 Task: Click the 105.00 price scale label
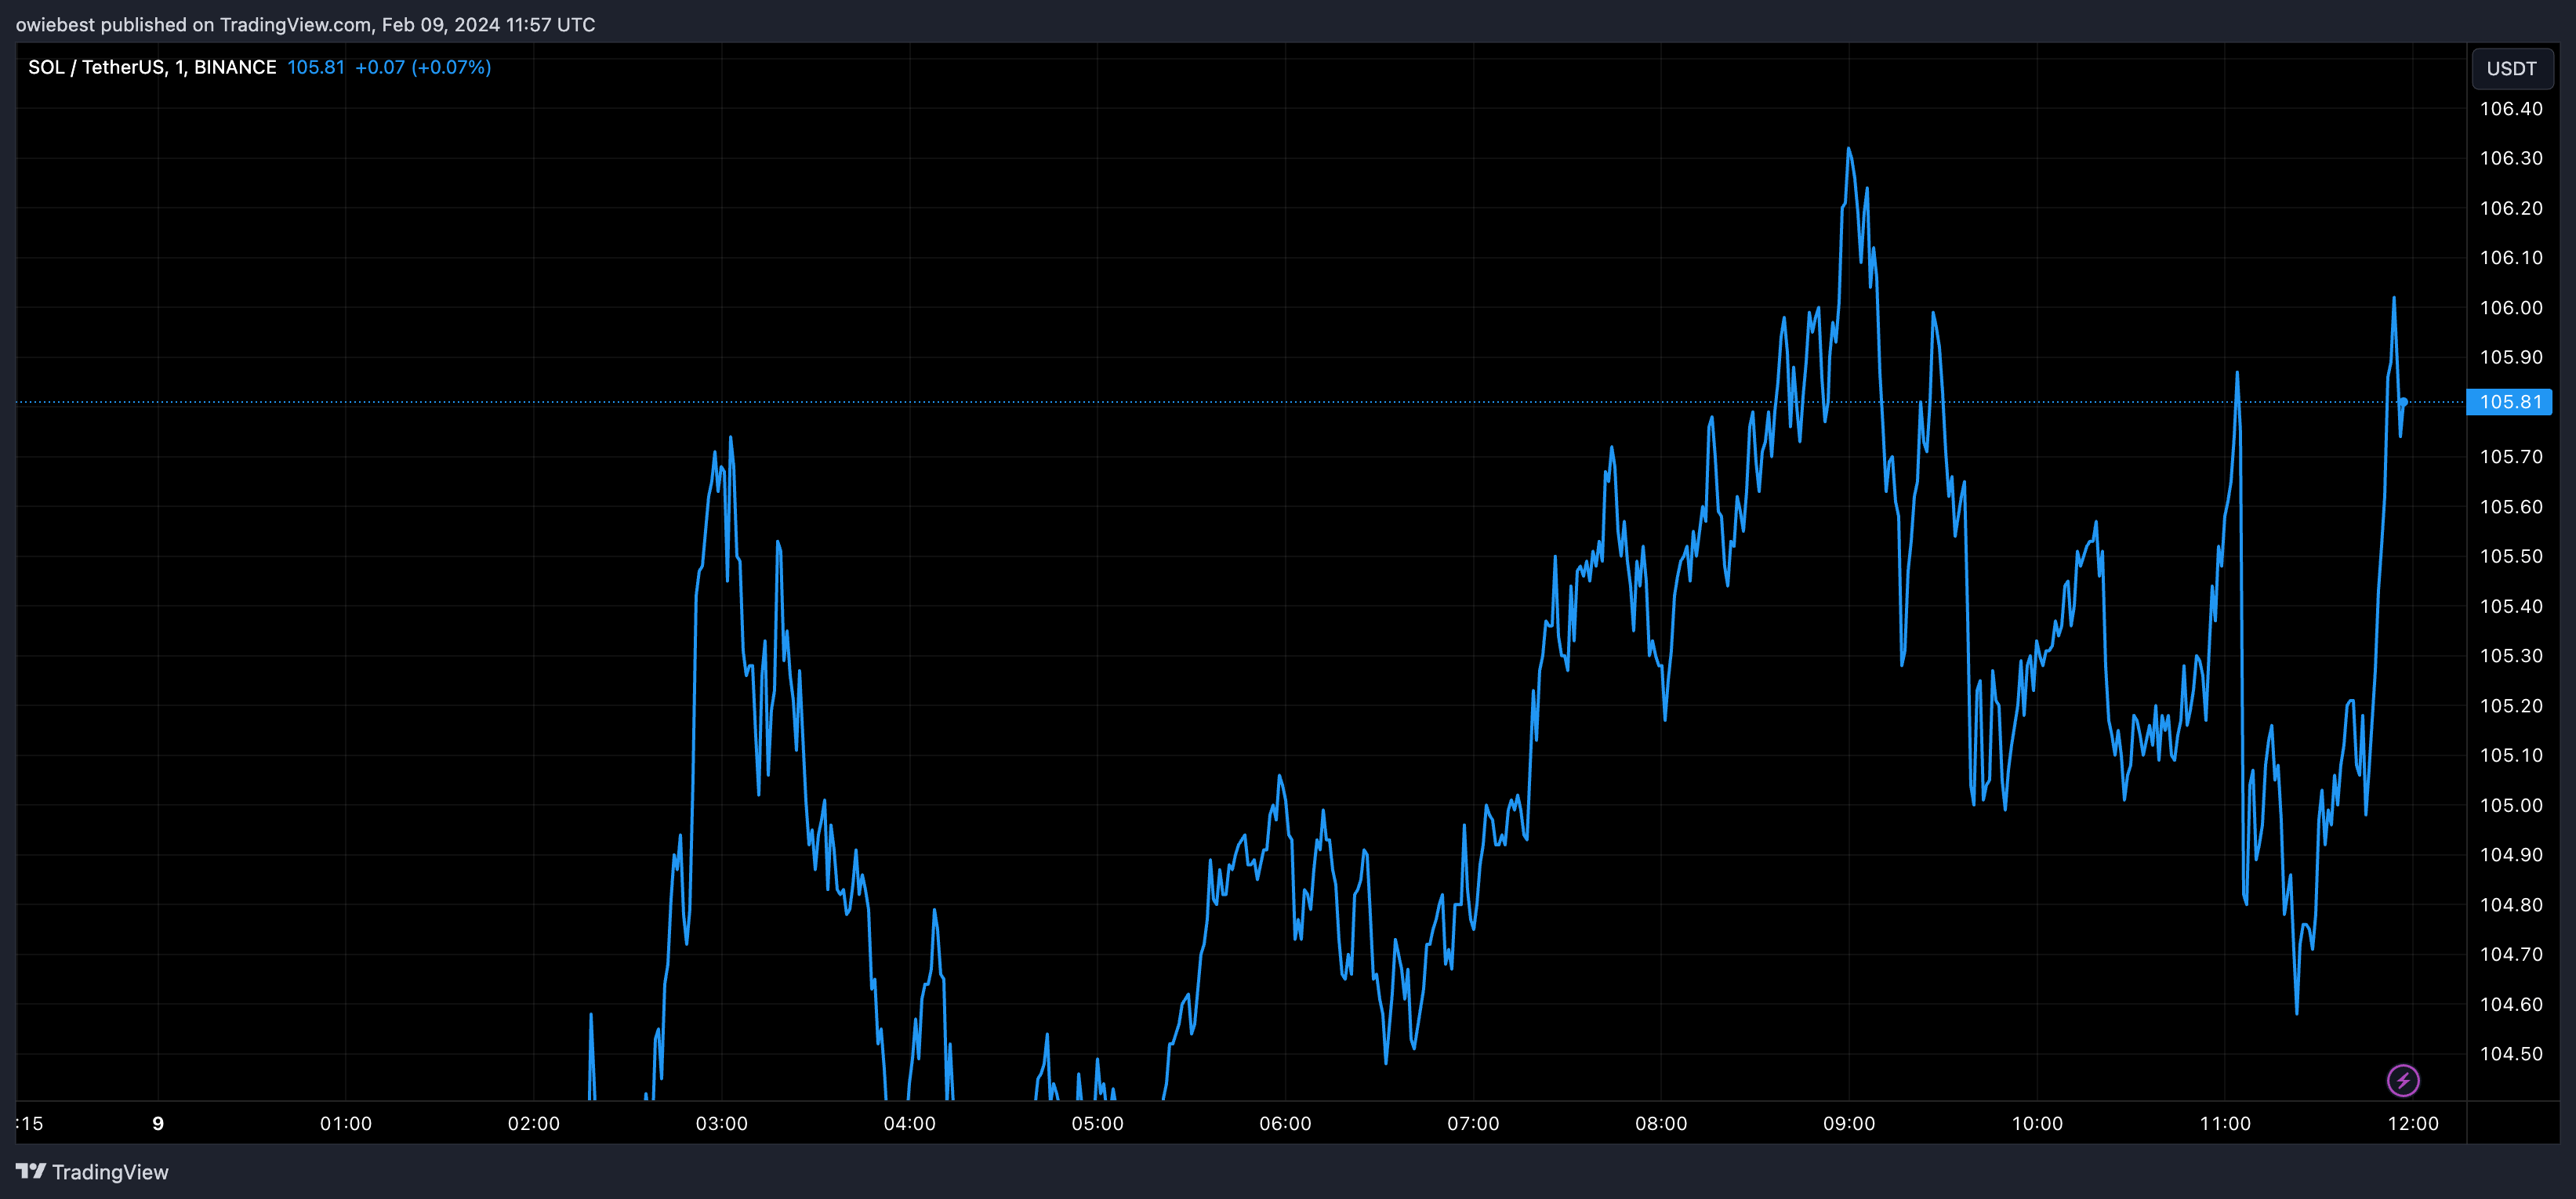pos(2510,805)
